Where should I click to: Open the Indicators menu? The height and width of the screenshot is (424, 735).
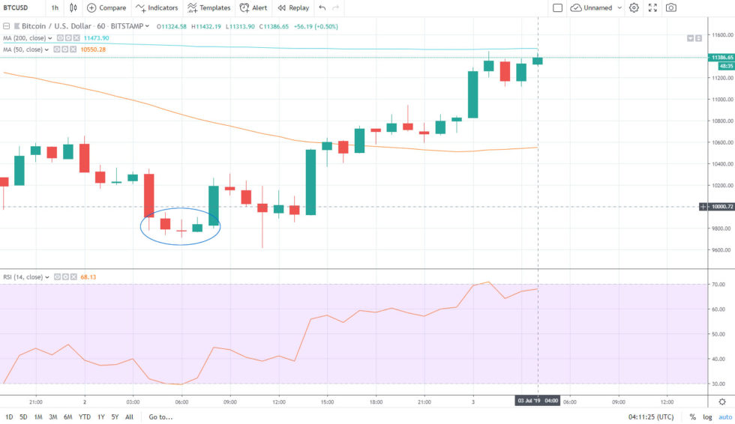point(157,7)
